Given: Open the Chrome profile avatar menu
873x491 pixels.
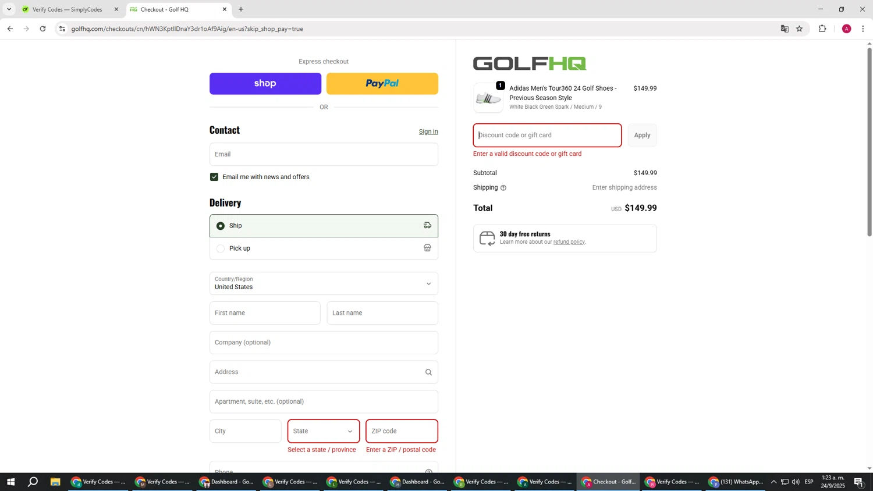Looking at the screenshot, I should click(847, 29).
